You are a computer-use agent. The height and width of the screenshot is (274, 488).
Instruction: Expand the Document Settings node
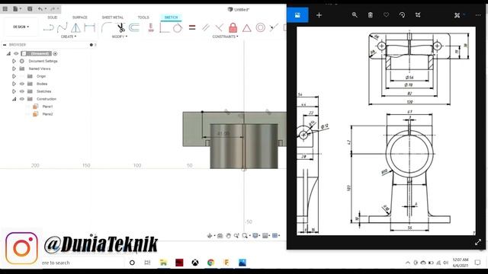pyautogui.click(x=14, y=61)
